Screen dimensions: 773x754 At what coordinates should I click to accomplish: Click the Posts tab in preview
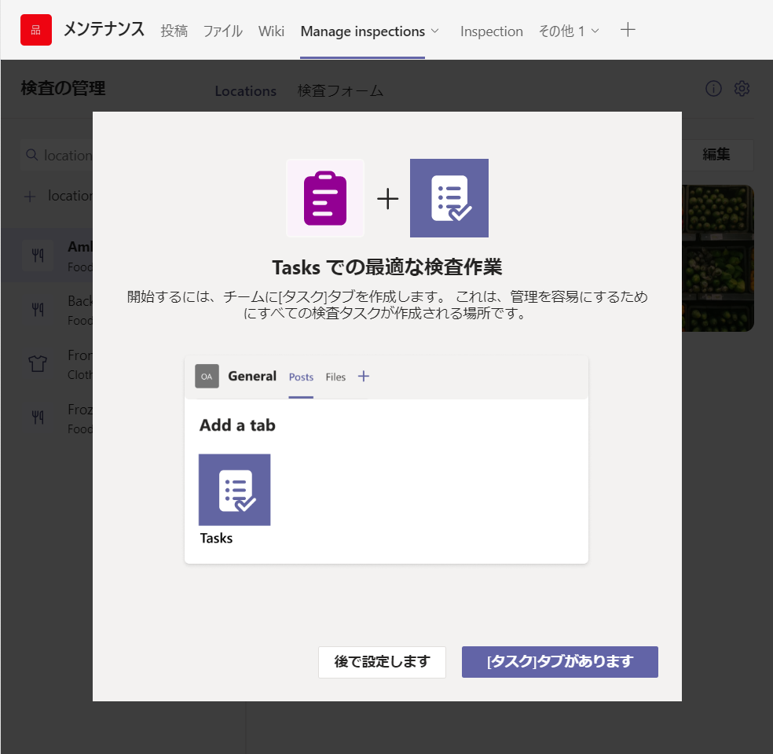301,377
